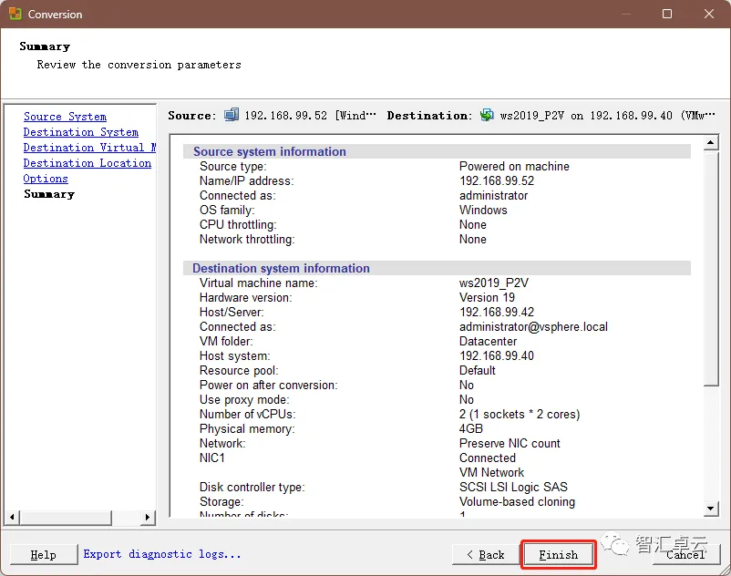
Task: Click 'Power on after conversion:' label
Action: (x=269, y=385)
